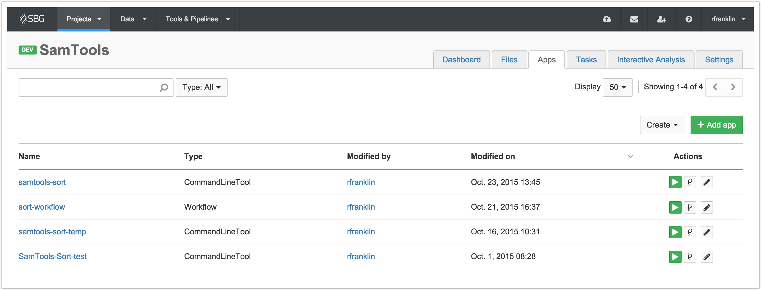Screen dimensions: 761x290
Task: Edit samtools-sort-temp with pencil icon
Action: pos(707,232)
